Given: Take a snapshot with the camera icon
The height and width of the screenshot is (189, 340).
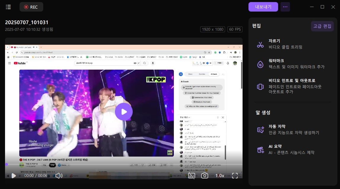Looking at the screenshot, I should (204, 176).
